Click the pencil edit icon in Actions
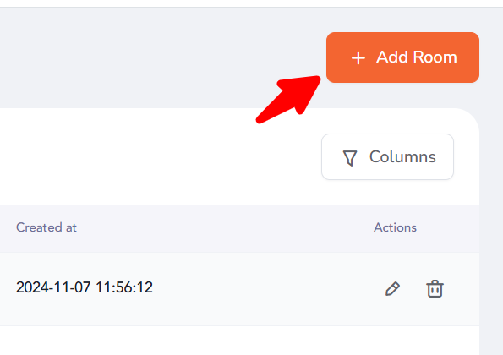 pos(392,289)
